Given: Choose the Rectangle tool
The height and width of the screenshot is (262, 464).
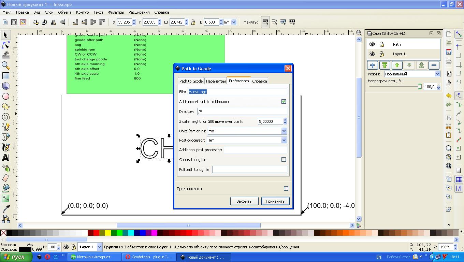Looking at the screenshot, I should (5, 76).
